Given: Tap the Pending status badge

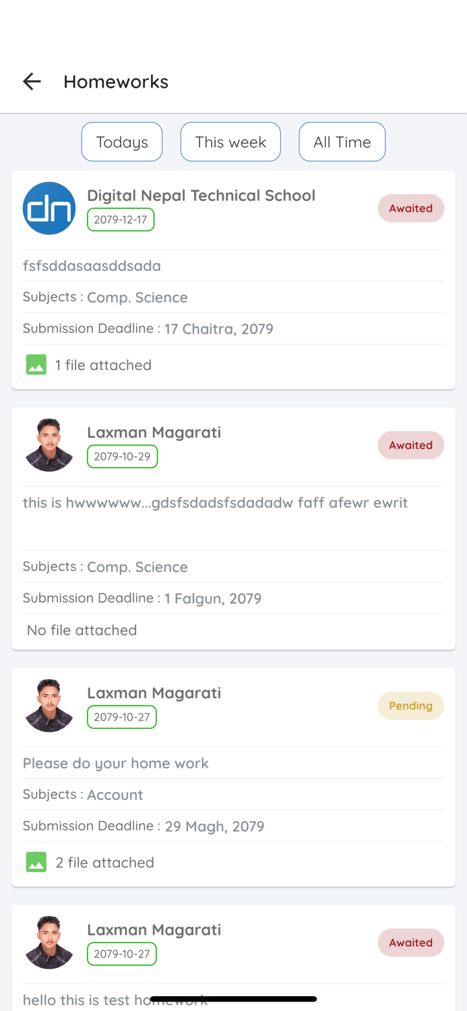Looking at the screenshot, I should (410, 706).
